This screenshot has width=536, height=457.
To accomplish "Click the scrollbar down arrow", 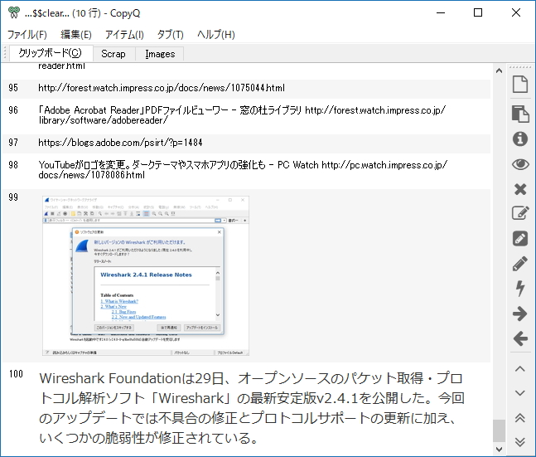I will [499, 449].
